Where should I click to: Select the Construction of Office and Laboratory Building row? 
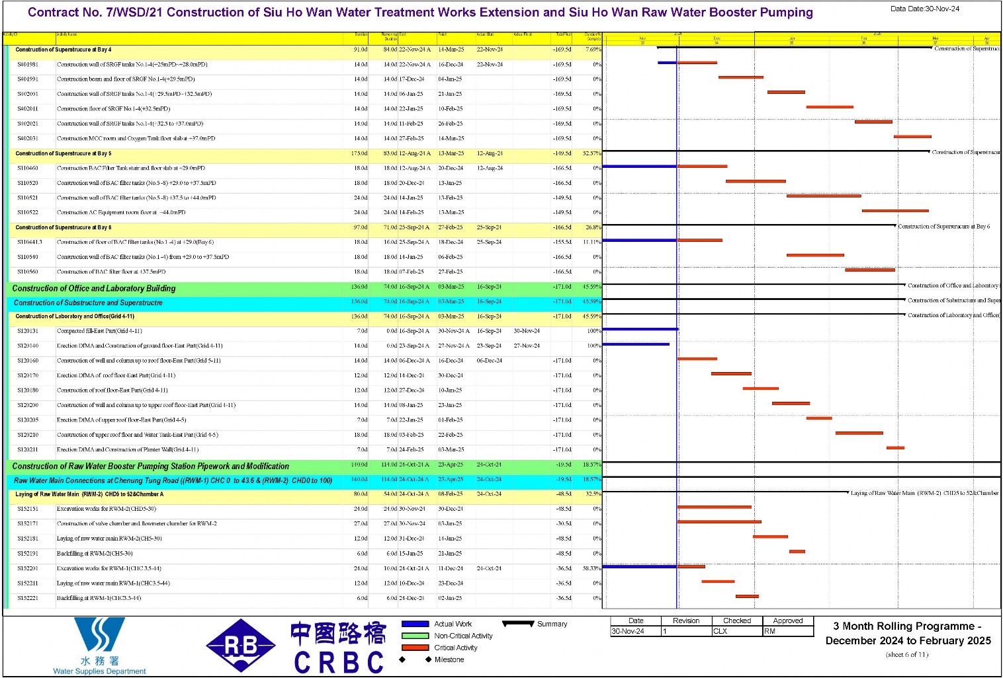click(x=303, y=288)
